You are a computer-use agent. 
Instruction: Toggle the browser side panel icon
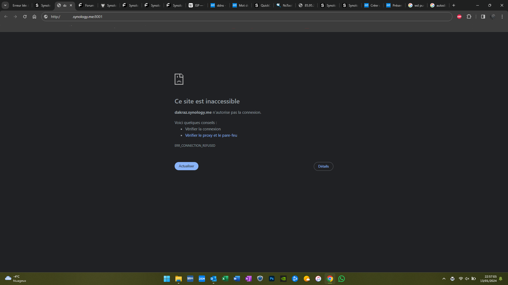click(483, 17)
